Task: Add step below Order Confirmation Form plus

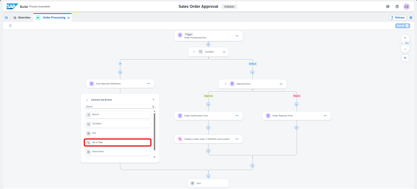Action: click(x=208, y=127)
